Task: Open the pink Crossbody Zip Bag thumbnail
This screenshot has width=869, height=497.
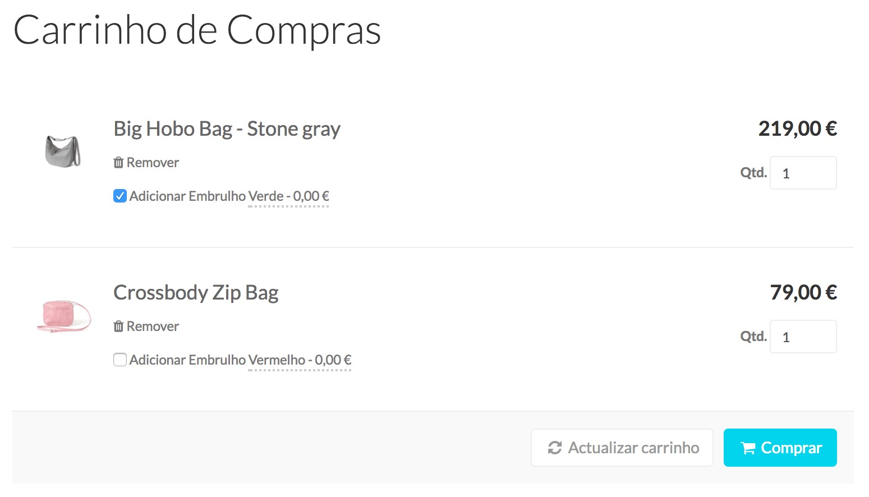Action: [x=63, y=315]
